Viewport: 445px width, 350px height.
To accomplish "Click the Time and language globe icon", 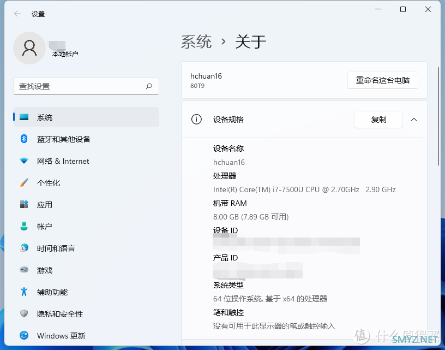I will click(24, 248).
